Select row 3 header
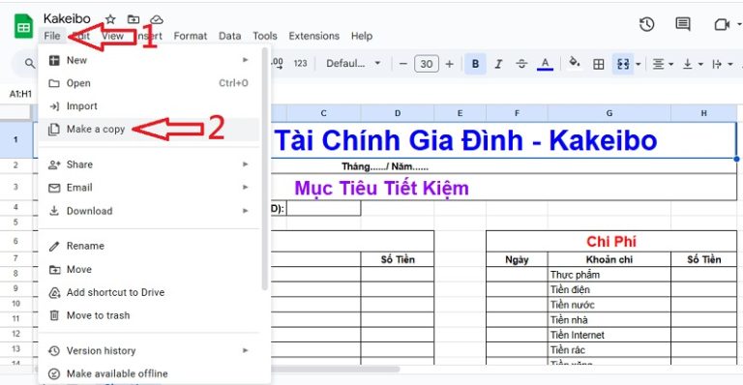 pos(15,187)
